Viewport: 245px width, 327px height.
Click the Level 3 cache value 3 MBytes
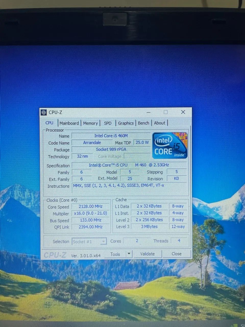click(149, 226)
